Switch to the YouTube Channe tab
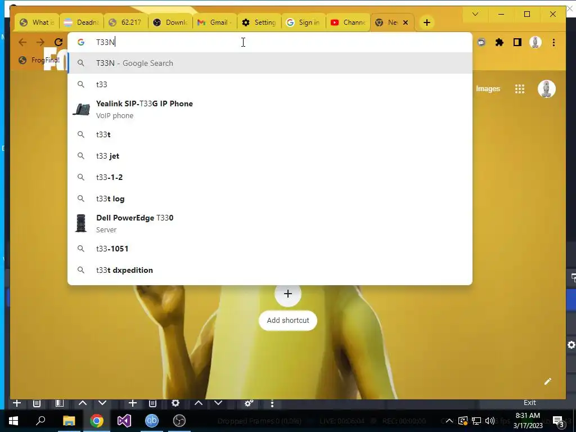 click(348, 22)
